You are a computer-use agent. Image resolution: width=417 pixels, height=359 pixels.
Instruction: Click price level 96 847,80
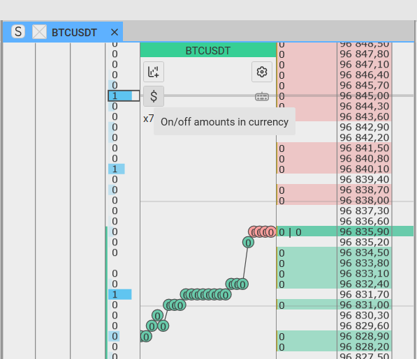(x=365, y=54)
